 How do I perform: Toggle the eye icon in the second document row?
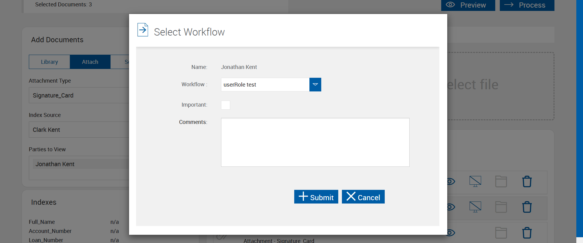click(x=451, y=207)
